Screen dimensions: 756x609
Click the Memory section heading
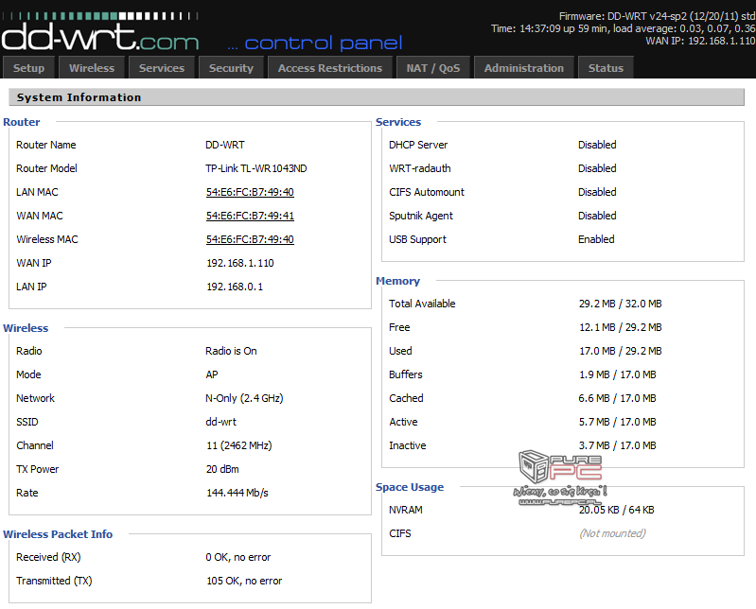click(397, 281)
